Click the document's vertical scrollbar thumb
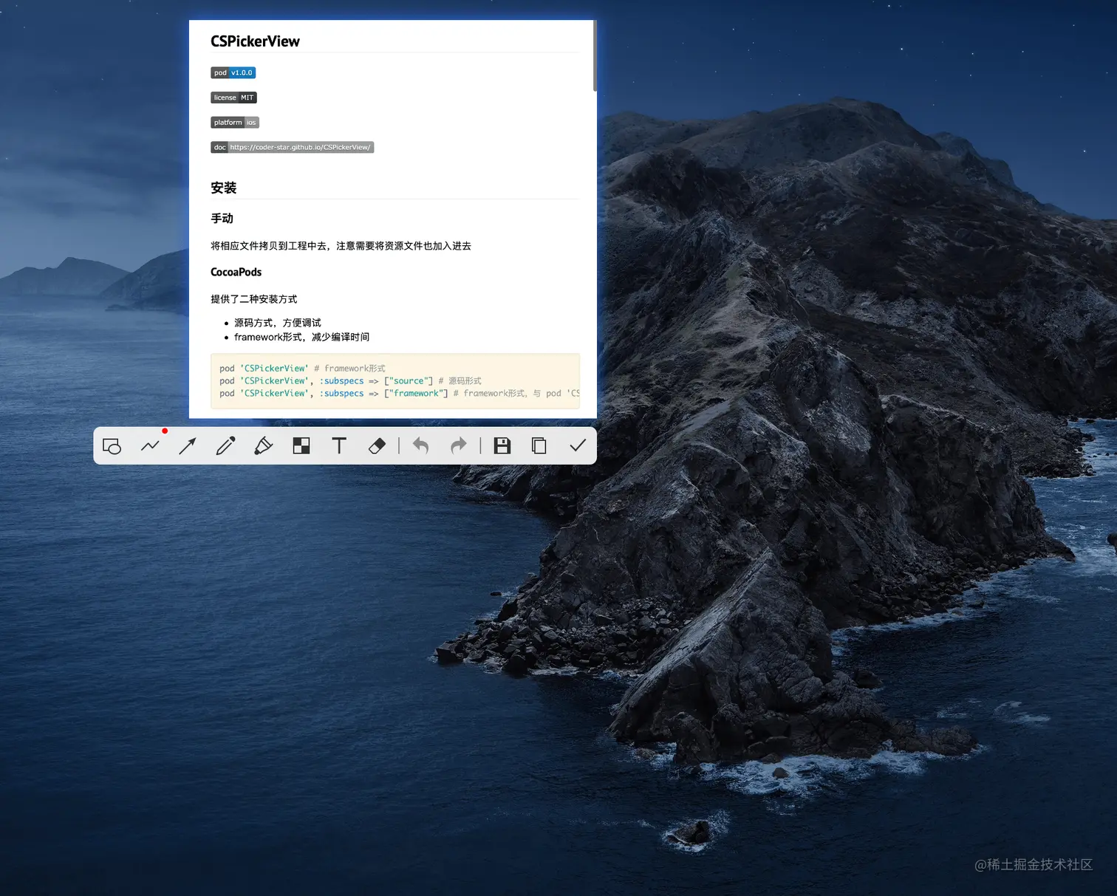This screenshot has height=896, width=1117. coord(595,56)
